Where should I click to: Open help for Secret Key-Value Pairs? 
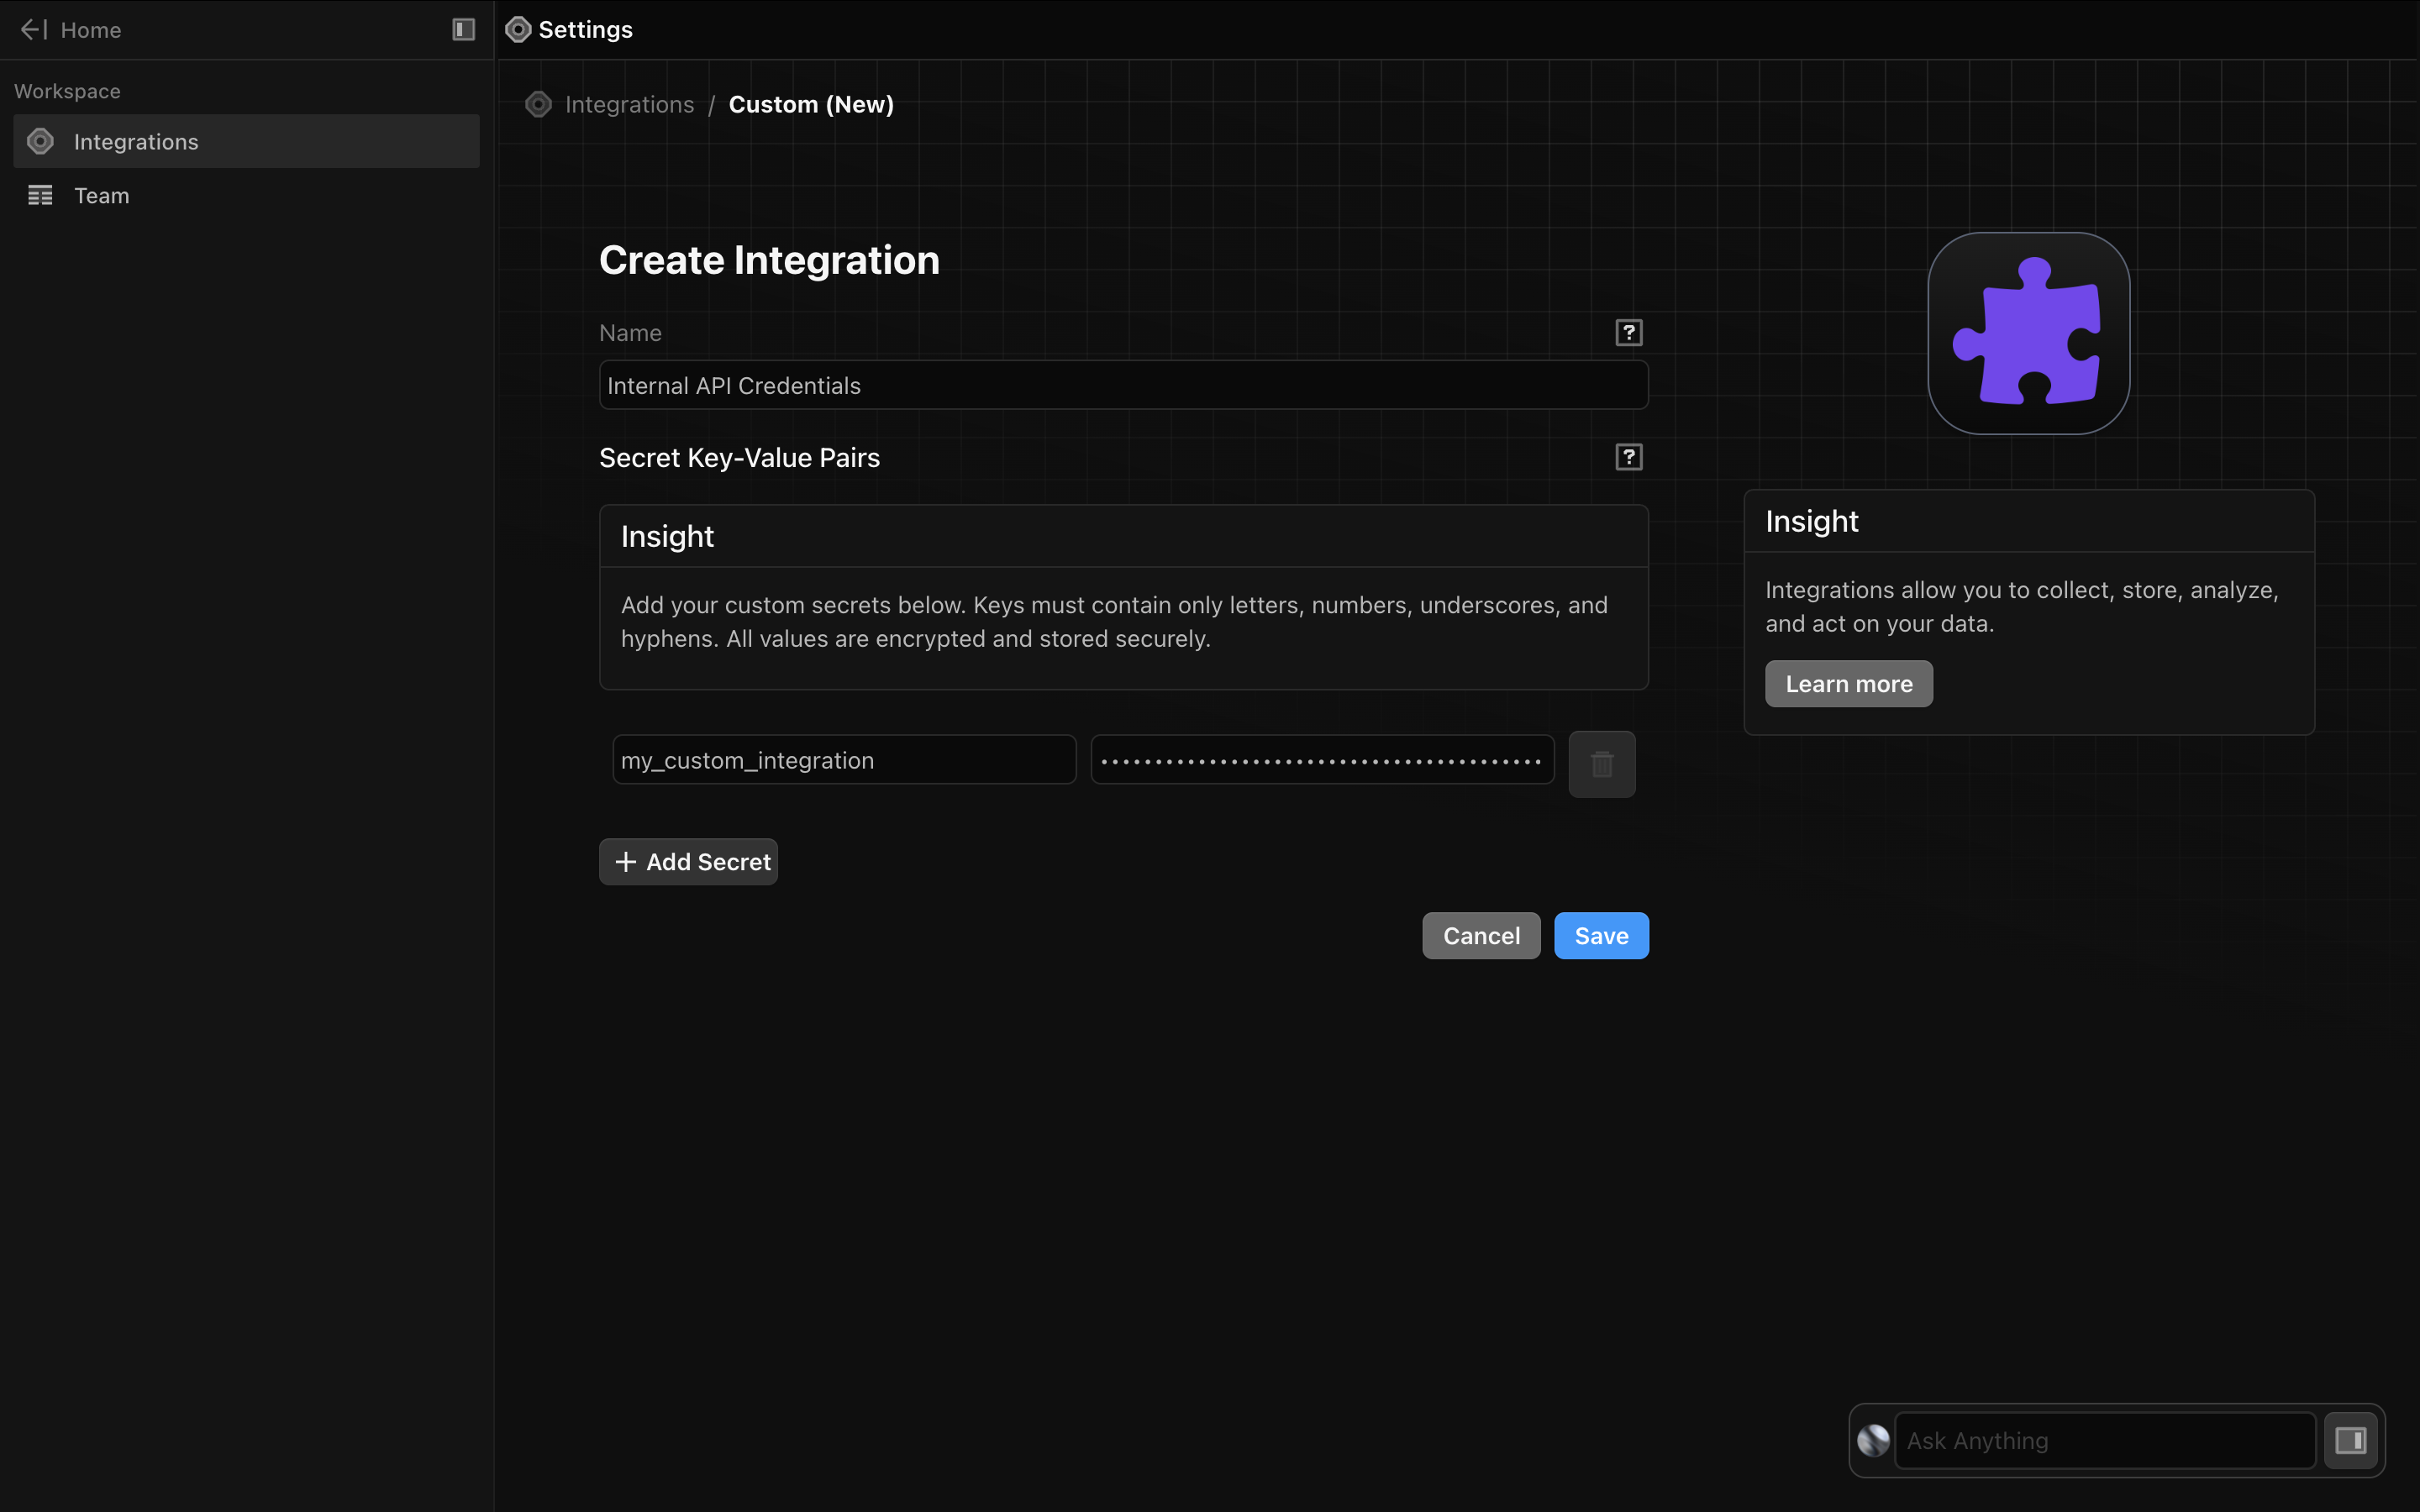click(1628, 457)
